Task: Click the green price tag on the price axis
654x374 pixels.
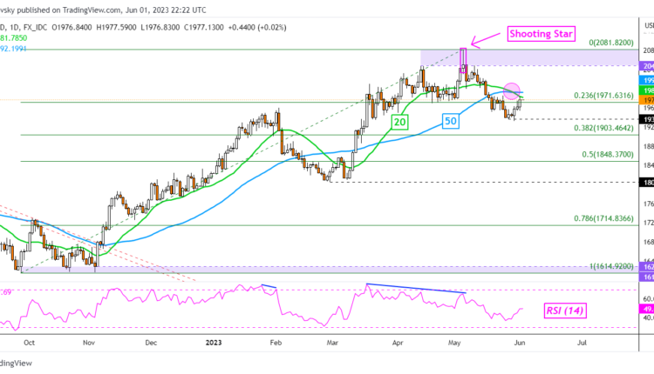Action: (647, 90)
